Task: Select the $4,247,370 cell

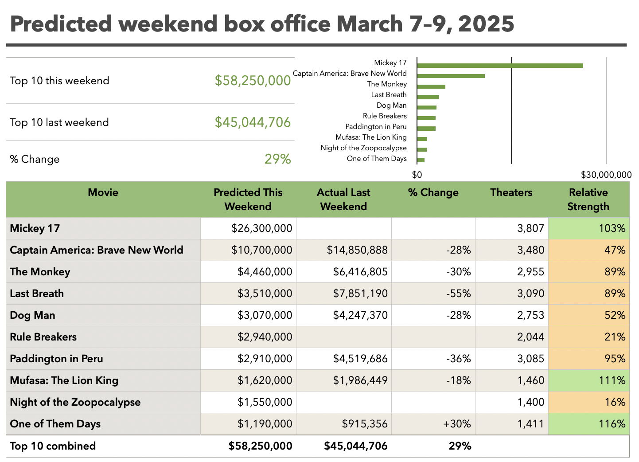Action: click(344, 315)
